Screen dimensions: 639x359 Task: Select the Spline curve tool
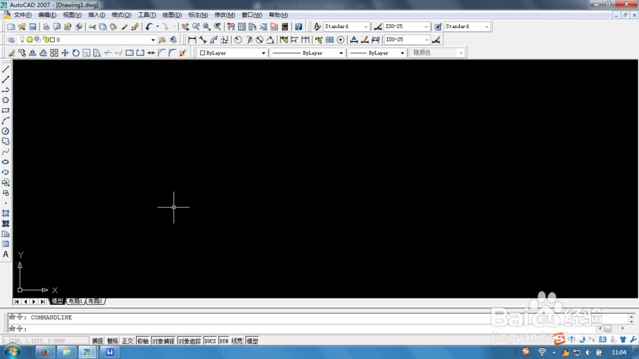pyautogui.click(x=6, y=151)
